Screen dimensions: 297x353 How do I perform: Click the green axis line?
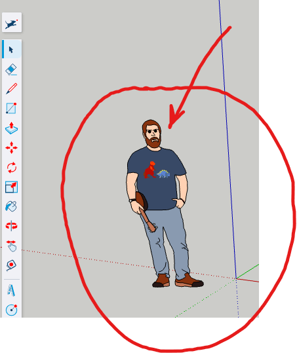pos(247,271)
